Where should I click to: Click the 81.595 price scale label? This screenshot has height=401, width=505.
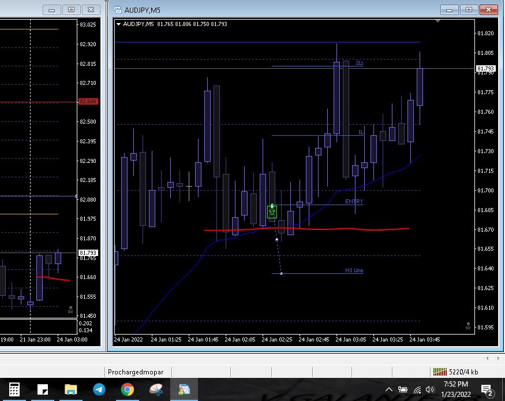(x=485, y=327)
